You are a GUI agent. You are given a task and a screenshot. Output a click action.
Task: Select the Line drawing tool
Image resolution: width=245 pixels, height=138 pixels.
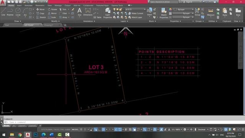pyautogui.click(x=3, y=12)
